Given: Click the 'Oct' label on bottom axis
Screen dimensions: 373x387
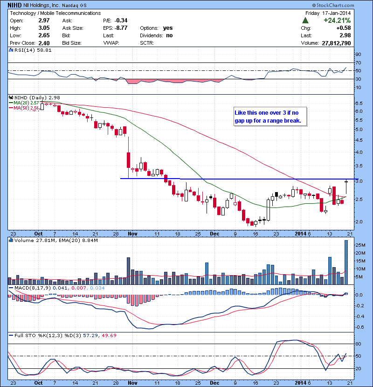Looking at the screenshot, I should coord(38,383).
